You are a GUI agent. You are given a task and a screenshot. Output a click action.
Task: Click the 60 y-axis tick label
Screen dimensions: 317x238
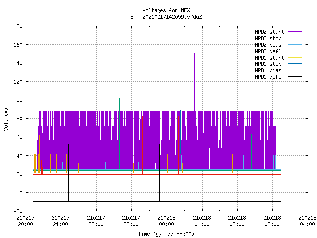(x=19, y=137)
